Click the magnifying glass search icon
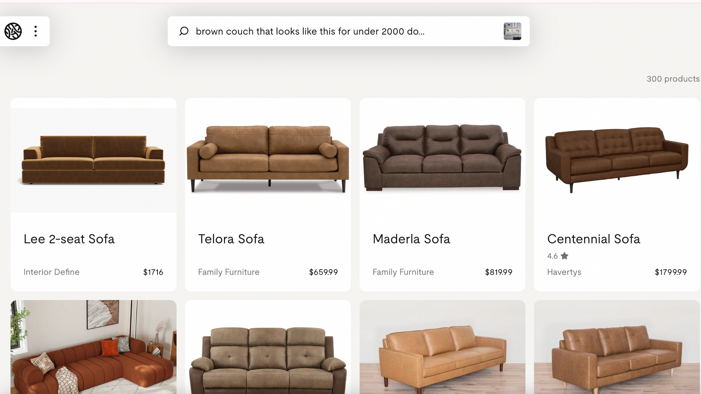Viewport: 701px width, 394px height. click(184, 31)
